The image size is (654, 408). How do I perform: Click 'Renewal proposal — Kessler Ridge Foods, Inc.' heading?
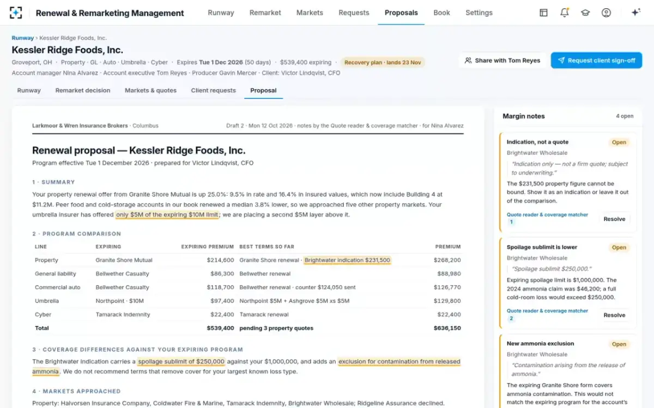pyautogui.click(x=139, y=151)
